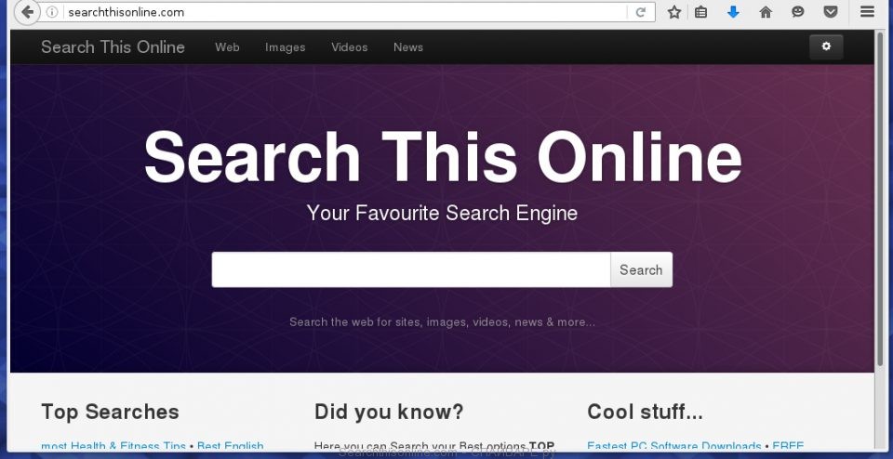Go back using the browser back arrow
This screenshot has width=893, height=459.
26,12
